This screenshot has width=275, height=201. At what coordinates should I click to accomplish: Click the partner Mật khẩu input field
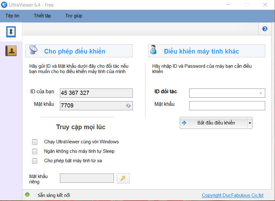click(x=227, y=106)
